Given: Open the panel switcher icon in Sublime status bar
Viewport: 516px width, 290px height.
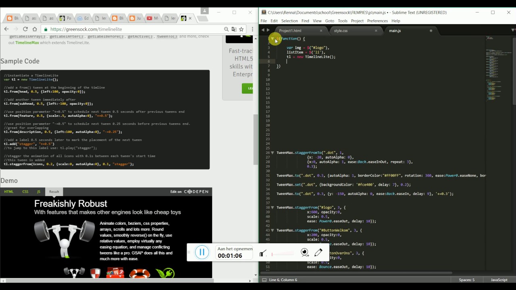Looking at the screenshot, I should [x=264, y=280].
